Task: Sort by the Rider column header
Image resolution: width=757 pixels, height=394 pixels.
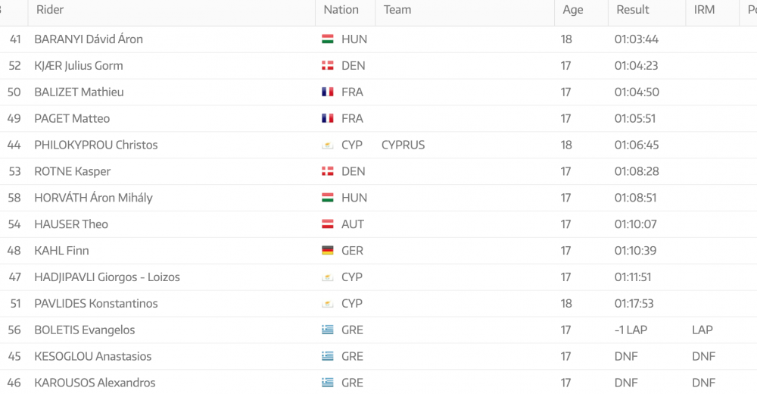Action: coord(50,10)
